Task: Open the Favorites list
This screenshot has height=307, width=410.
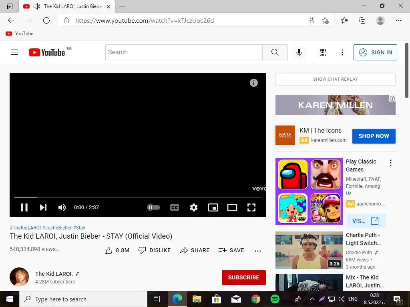Action: [344, 20]
